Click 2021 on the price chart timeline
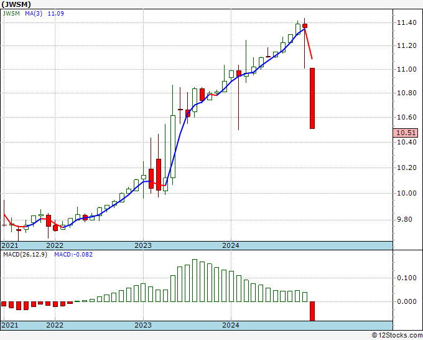The height and width of the screenshot is (340, 423). coord(10,245)
